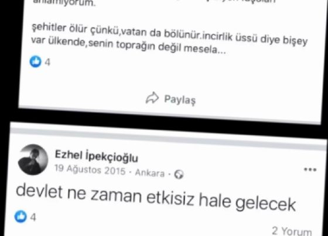
Task: View reaction count 4 on the devlet post
Action: [33, 217]
